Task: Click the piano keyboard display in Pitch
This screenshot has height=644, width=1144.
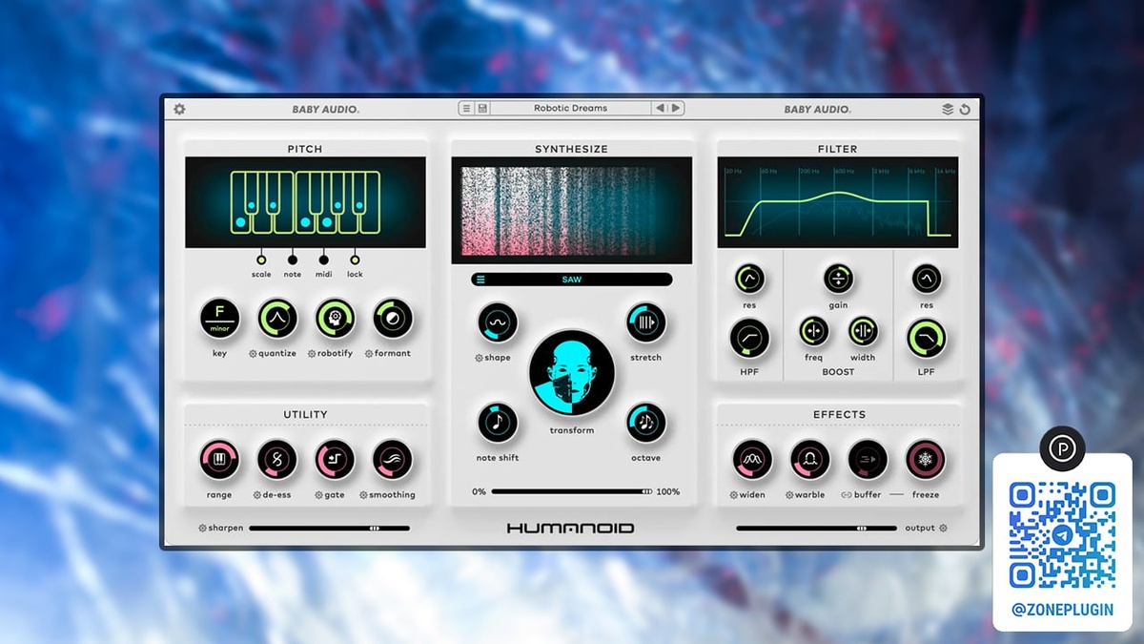Action: coord(305,202)
